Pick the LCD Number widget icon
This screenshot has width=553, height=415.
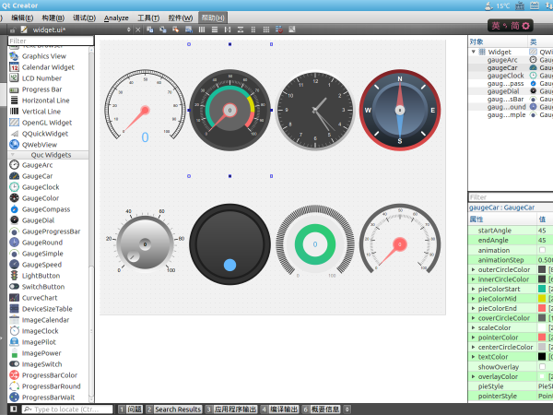click(x=14, y=78)
